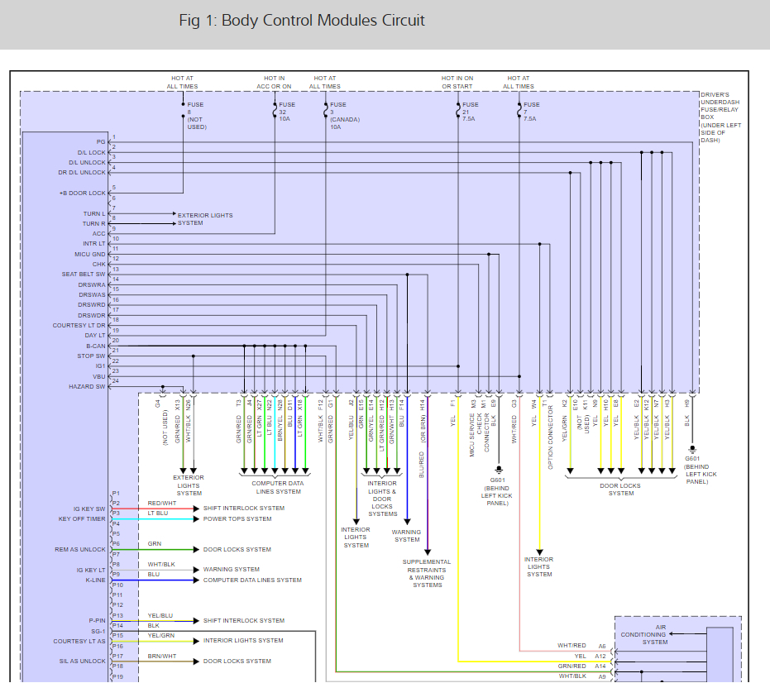Select the vertical 'MICU SERVICE CHECK CONNECTOR' label
770x683 pixels.
pyautogui.click(x=480, y=435)
